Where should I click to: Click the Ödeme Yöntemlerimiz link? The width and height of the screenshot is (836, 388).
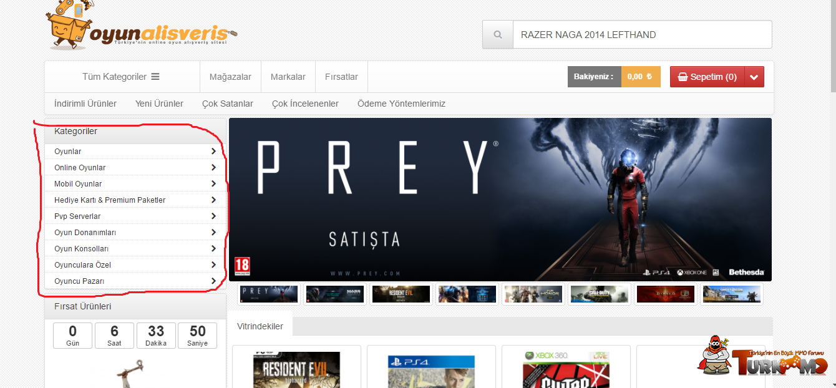click(401, 104)
